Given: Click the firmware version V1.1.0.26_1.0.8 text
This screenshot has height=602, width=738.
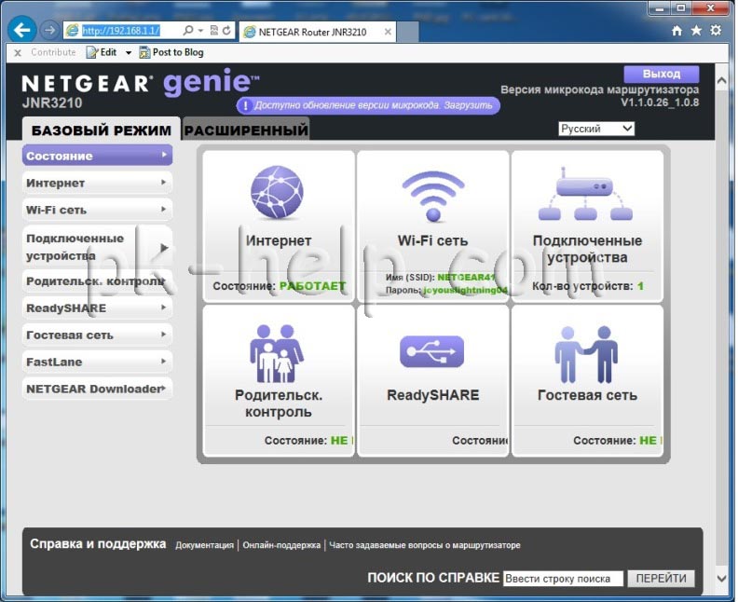Looking at the screenshot, I should click(x=660, y=103).
